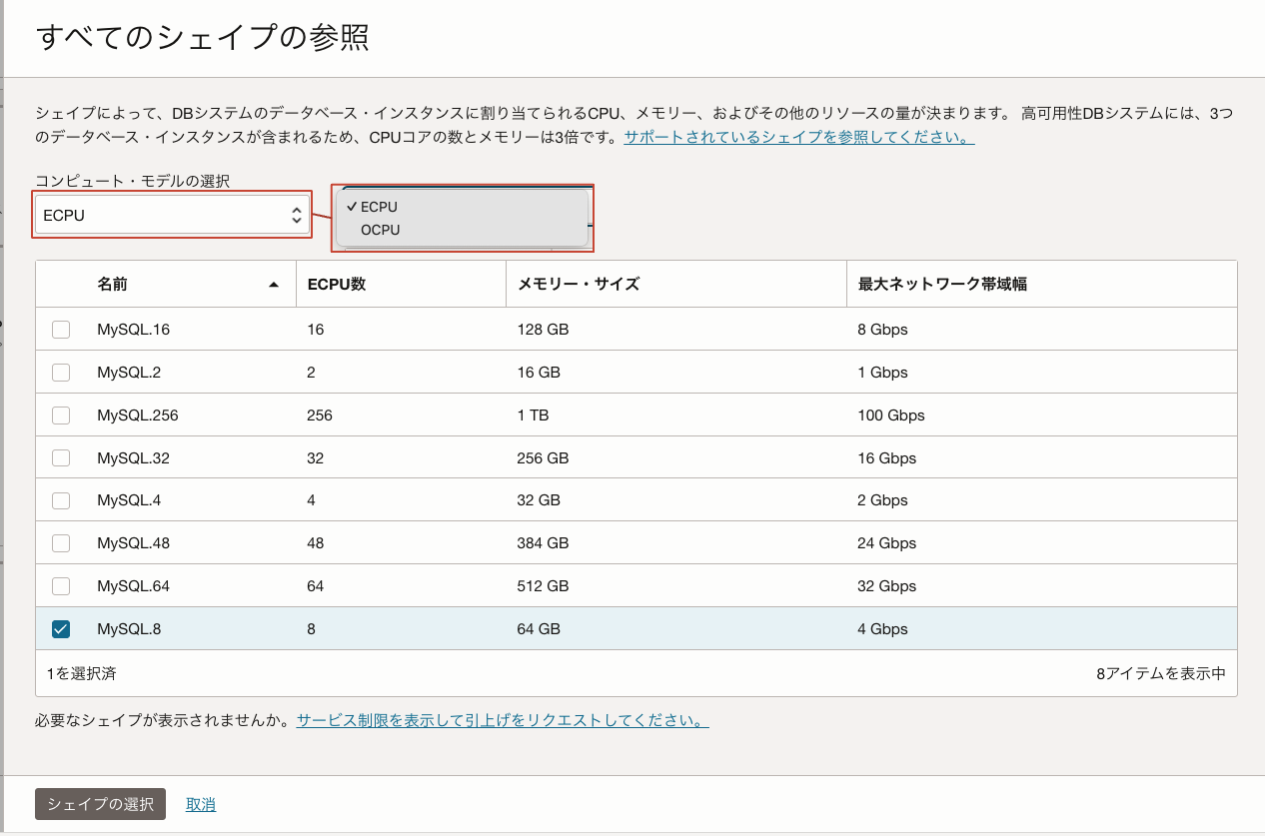The height and width of the screenshot is (836, 1265).
Task: Click the ascending sort arrow beside 名前
Action: click(274, 285)
